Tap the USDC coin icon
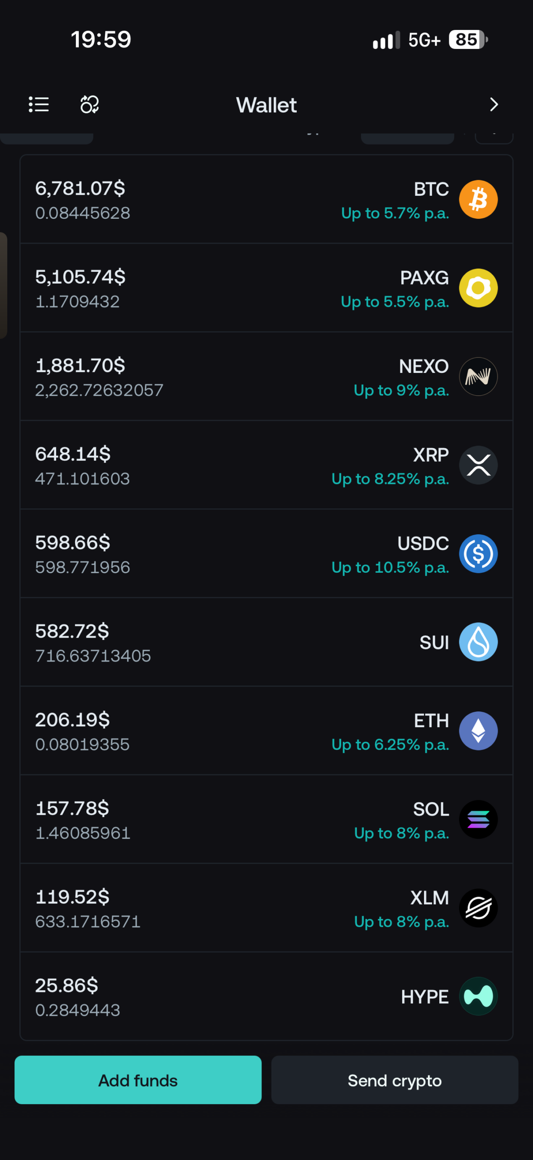 click(x=478, y=554)
